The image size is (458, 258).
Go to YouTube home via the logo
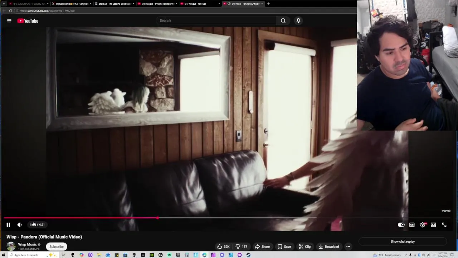click(x=28, y=21)
